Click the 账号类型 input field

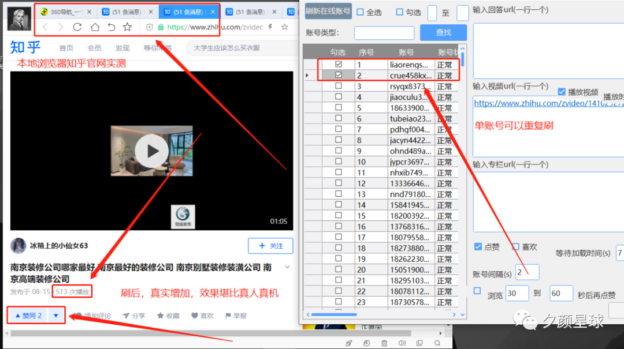(x=384, y=33)
